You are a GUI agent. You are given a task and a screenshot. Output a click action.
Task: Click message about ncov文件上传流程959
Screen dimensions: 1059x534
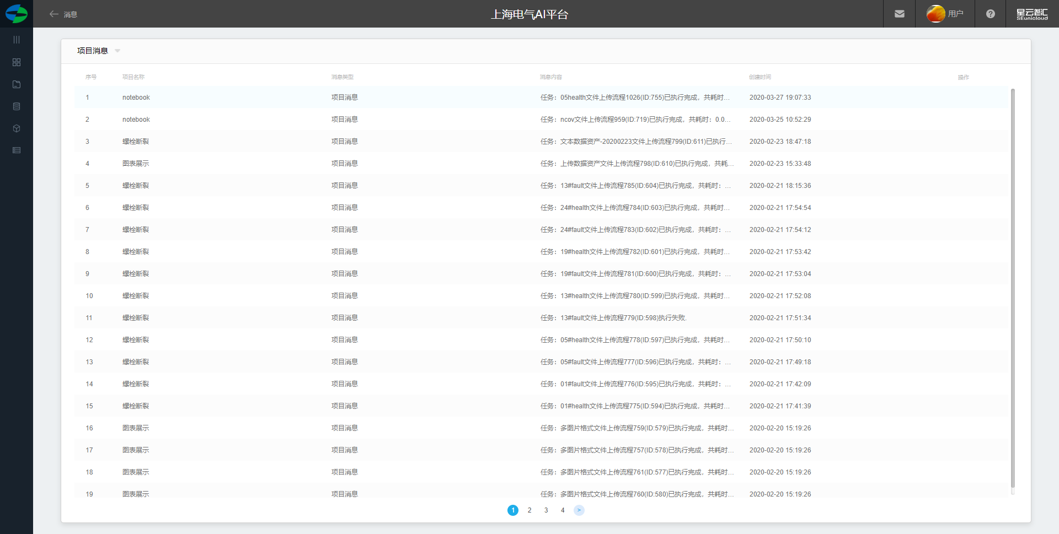[x=635, y=120]
